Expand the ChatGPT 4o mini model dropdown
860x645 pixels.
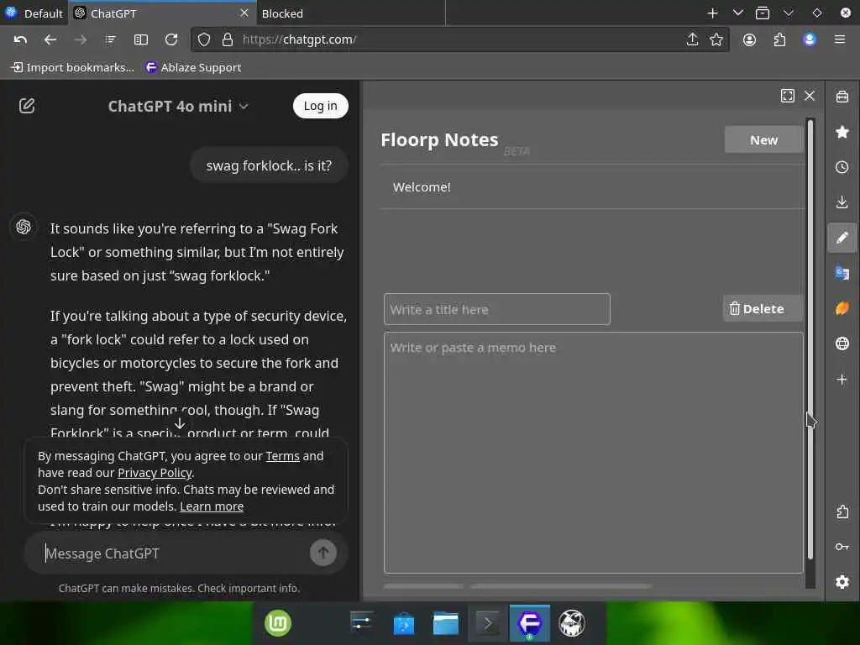178,106
